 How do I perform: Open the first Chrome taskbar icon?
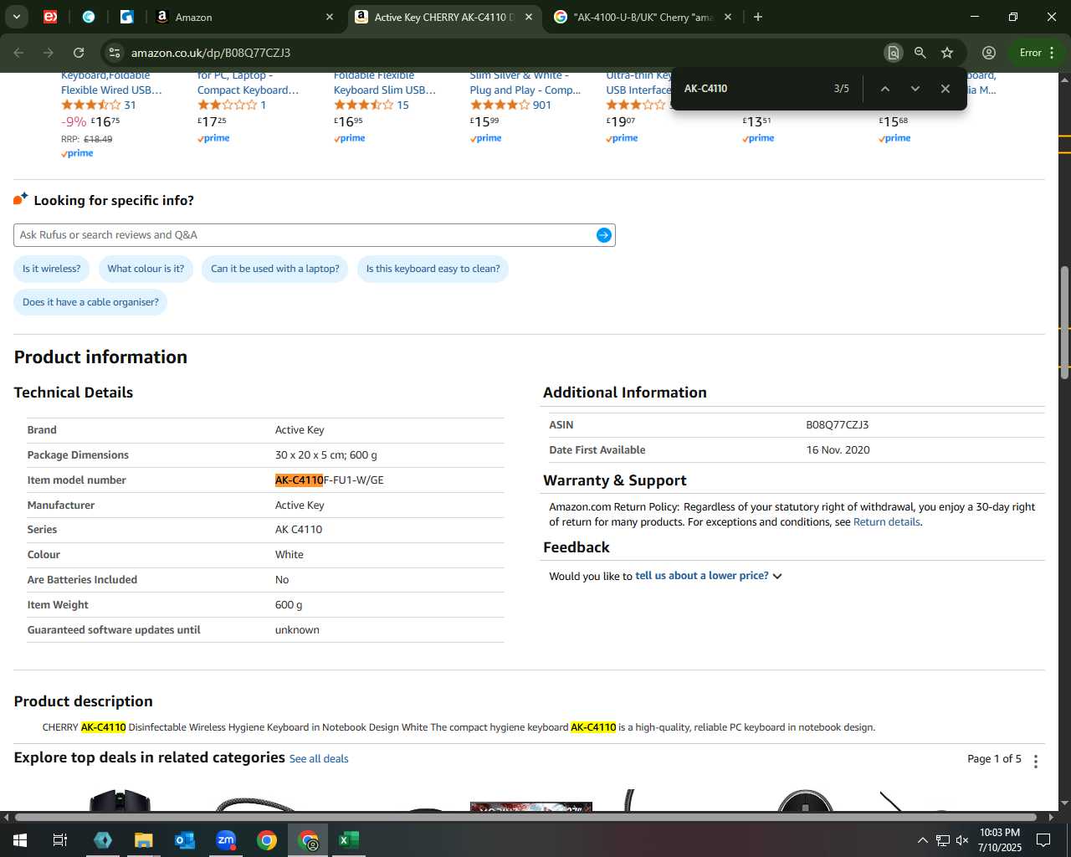point(267,840)
